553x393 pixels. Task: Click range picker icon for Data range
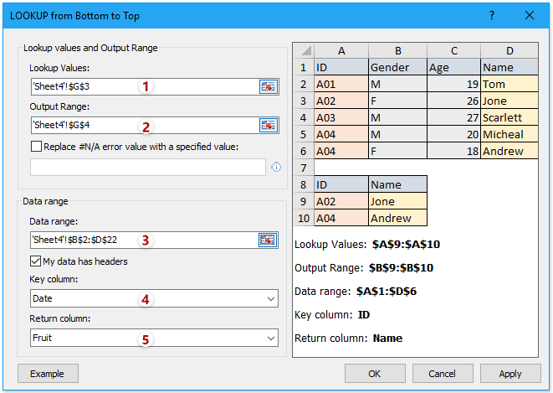[x=268, y=240]
